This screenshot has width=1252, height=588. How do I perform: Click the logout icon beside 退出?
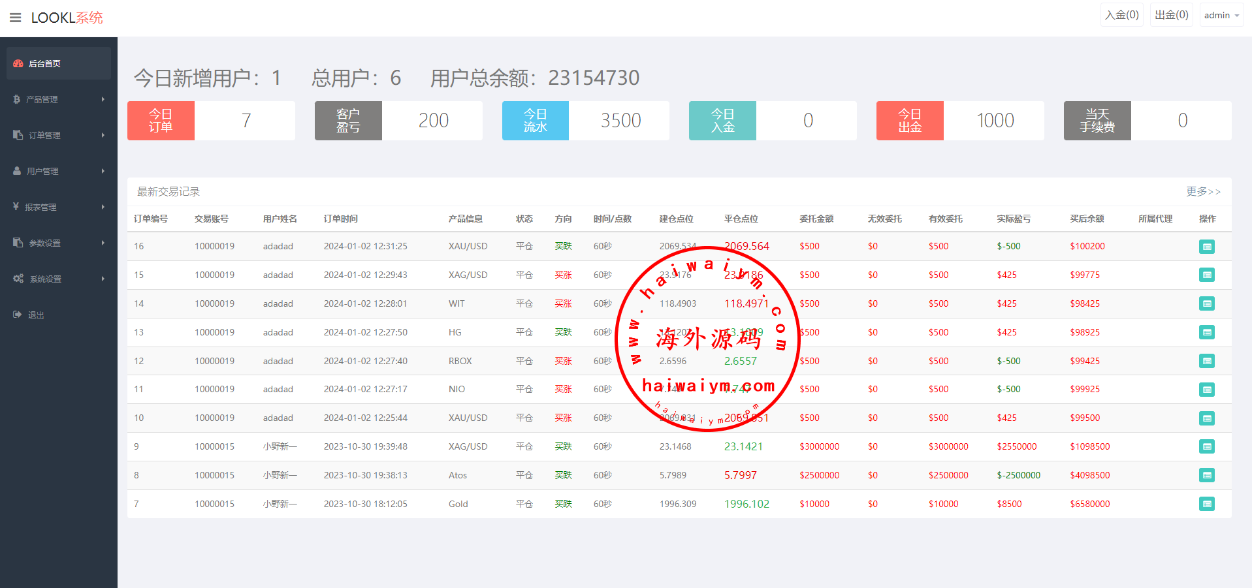click(18, 315)
